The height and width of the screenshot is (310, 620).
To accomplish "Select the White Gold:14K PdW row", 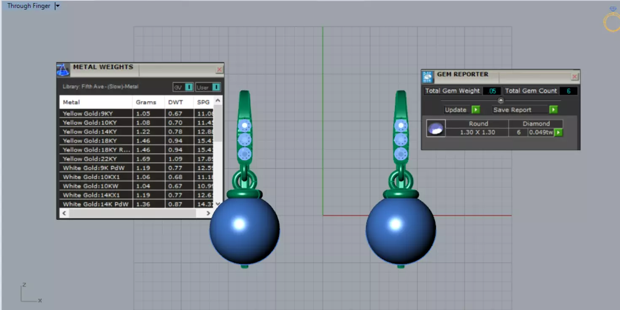I will click(137, 204).
